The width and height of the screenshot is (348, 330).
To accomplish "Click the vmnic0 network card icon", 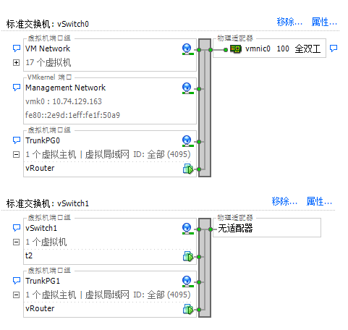I will (x=236, y=49).
